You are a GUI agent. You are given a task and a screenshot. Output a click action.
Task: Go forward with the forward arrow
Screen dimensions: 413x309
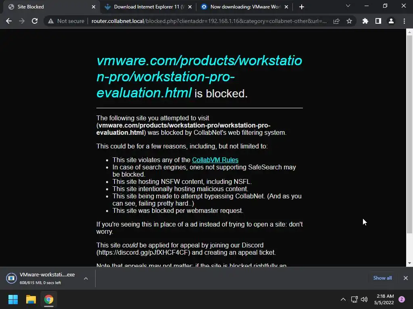(x=22, y=21)
